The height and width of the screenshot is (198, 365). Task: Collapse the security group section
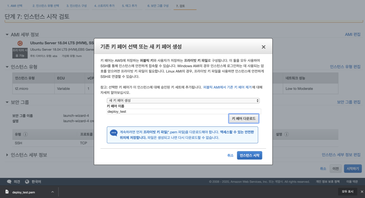(x=7, y=102)
